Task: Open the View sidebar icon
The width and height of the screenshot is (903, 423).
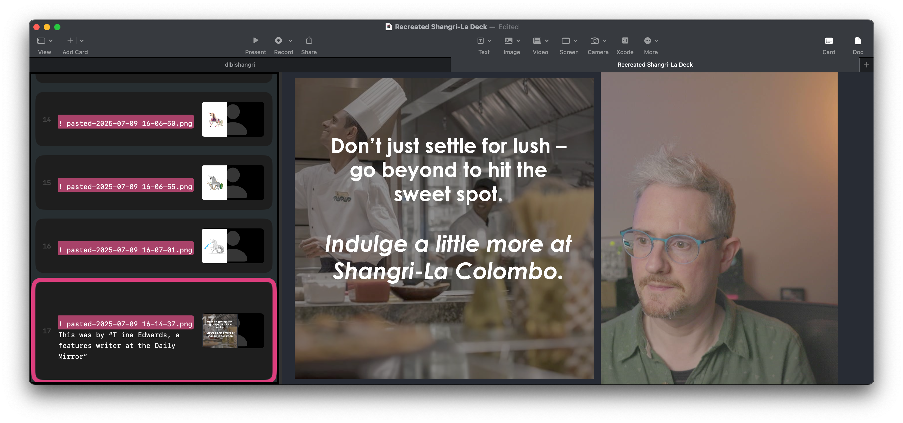Action: coord(41,41)
